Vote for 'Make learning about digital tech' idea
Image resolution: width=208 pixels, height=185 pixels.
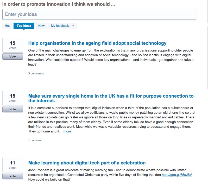click(x=13, y=176)
